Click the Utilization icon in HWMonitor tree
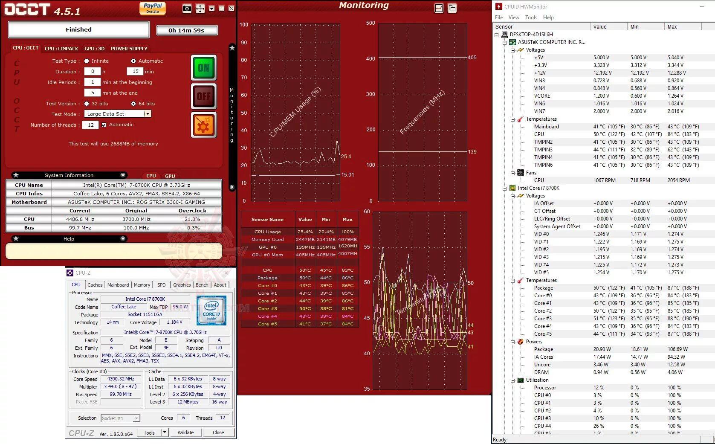The image size is (715, 444). coord(521,380)
